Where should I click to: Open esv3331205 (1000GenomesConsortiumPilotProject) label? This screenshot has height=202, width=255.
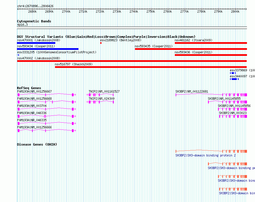coord(57,52)
